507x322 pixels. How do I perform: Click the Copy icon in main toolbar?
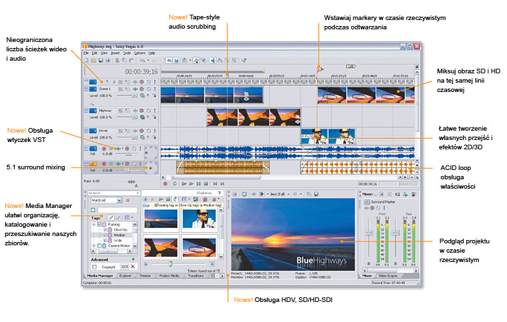(124, 61)
